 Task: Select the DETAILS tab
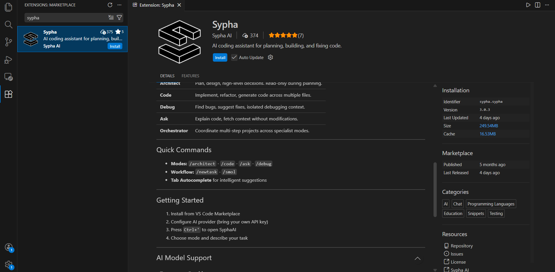(x=167, y=76)
